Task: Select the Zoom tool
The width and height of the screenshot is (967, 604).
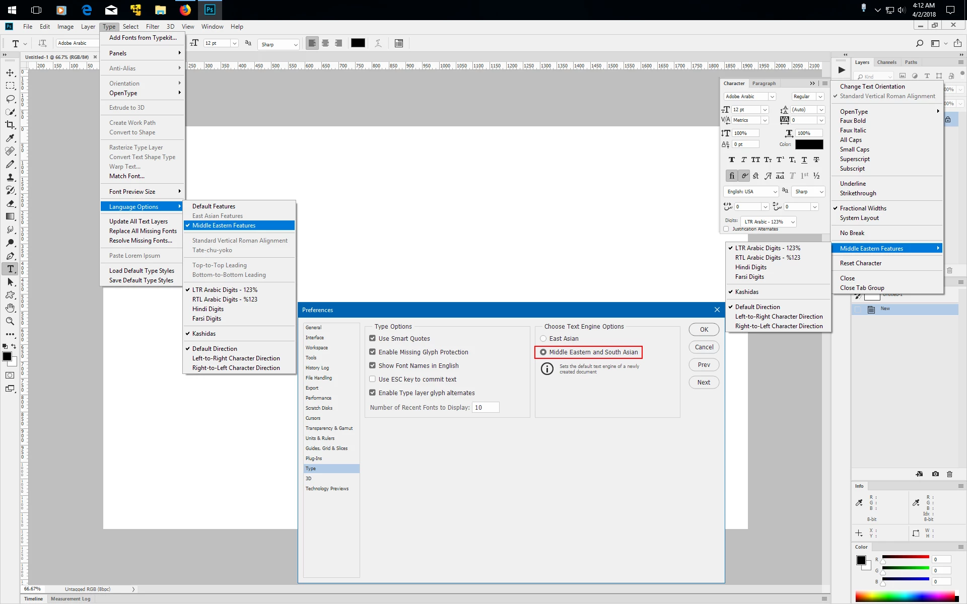Action: click(x=10, y=321)
